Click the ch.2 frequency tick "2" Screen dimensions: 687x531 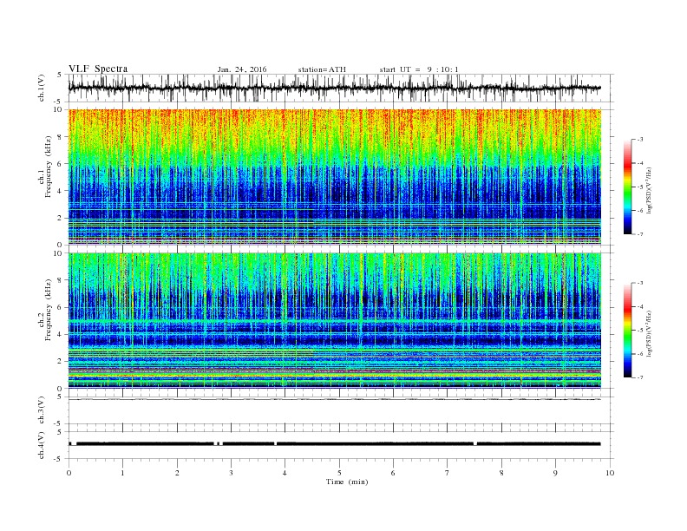(61, 362)
